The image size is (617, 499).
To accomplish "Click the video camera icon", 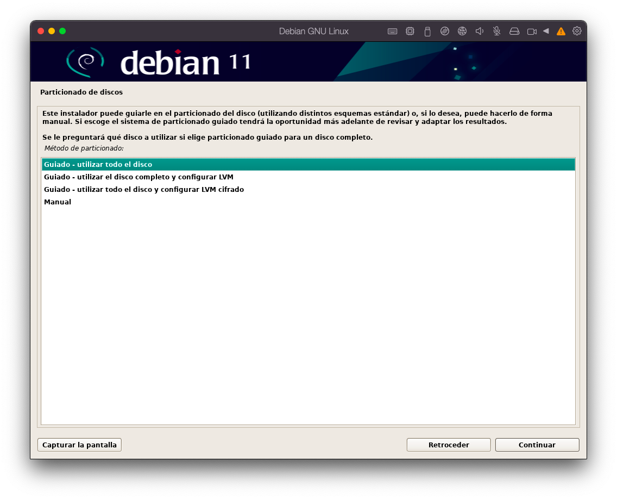I will click(x=532, y=32).
